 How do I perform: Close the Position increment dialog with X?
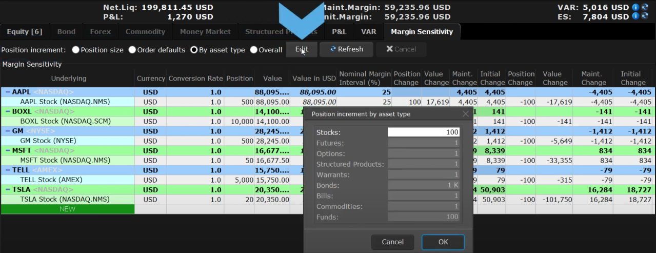(x=465, y=114)
